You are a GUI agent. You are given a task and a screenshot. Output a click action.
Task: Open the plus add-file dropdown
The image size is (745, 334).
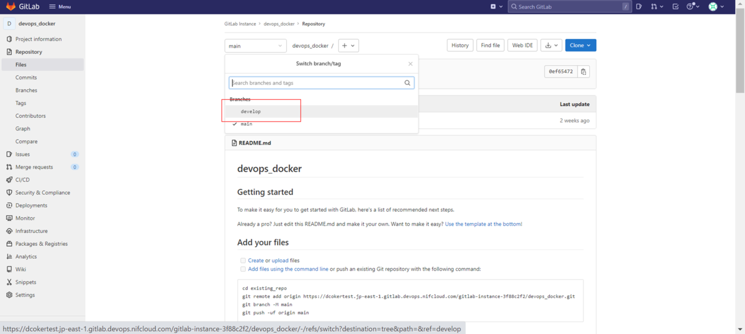click(348, 45)
